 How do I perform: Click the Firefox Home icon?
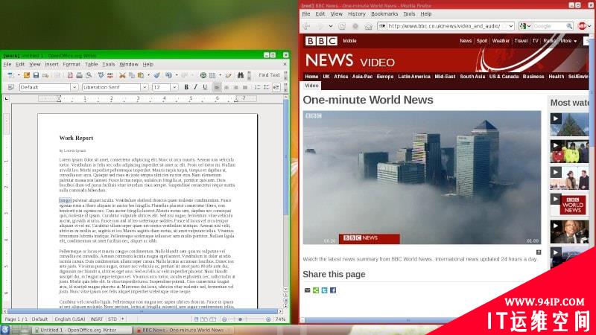point(368,26)
